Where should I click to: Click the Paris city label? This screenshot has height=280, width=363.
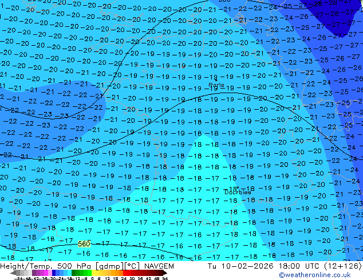click(x=216, y=85)
